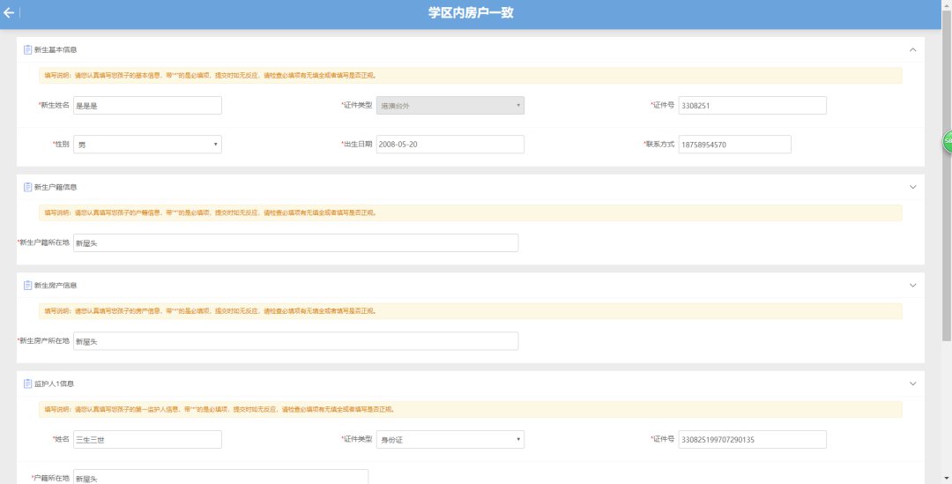Click the guardian 姓名 field with 三生三世
The width and height of the screenshot is (952, 484).
pyautogui.click(x=147, y=439)
